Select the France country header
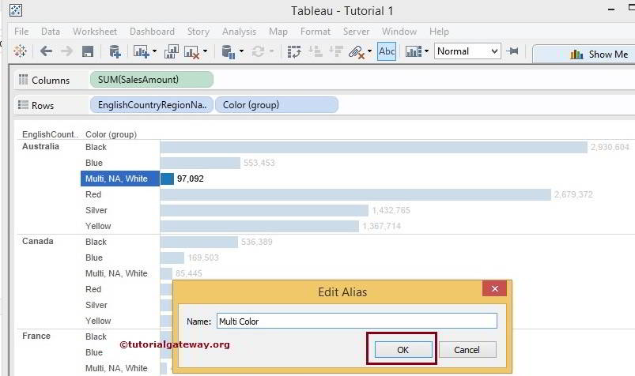This screenshot has width=635, height=376. tap(36, 336)
